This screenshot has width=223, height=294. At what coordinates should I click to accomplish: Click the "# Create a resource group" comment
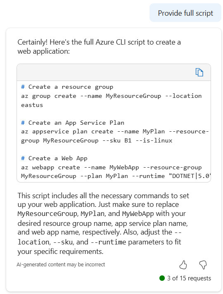(67, 87)
